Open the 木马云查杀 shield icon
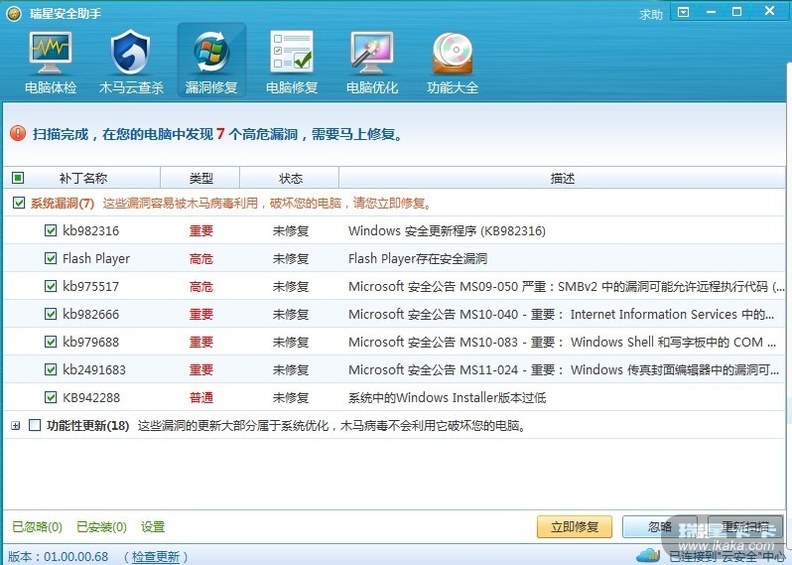 coord(131,53)
